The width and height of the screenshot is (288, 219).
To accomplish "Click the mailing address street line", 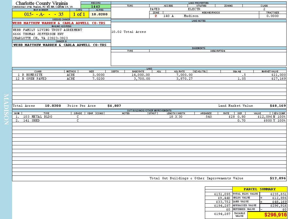I will tap(38, 34).
